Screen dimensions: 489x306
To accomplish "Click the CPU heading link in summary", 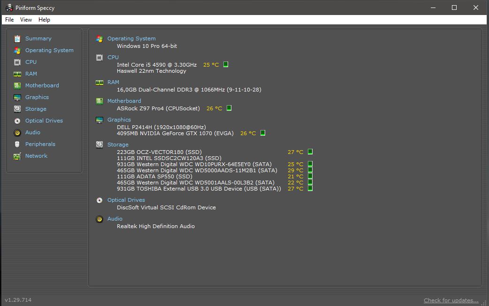I will [113, 57].
